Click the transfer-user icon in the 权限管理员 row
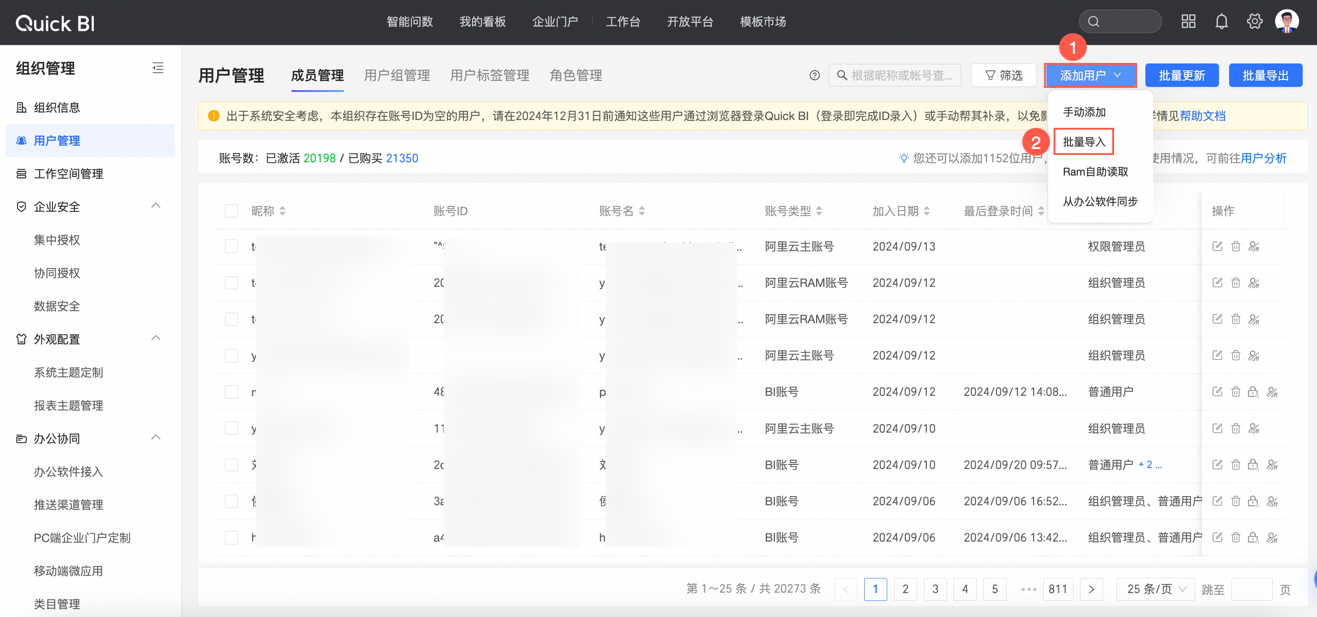This screenshot has width=1317, height=617. 1254,246
